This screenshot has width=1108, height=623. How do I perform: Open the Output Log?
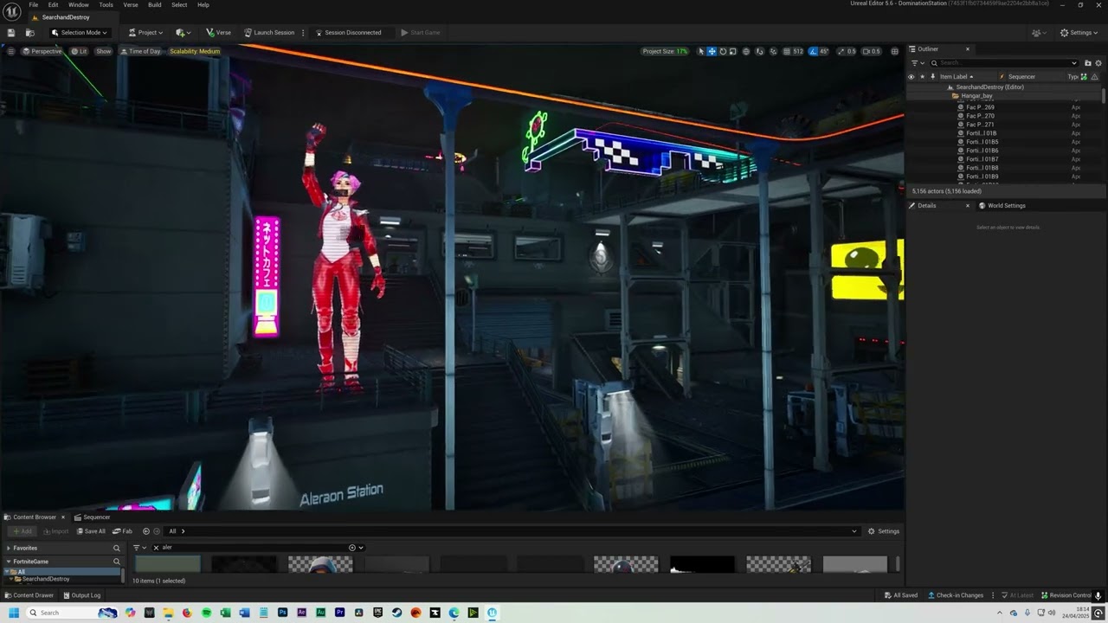click(x=81, y=595)
